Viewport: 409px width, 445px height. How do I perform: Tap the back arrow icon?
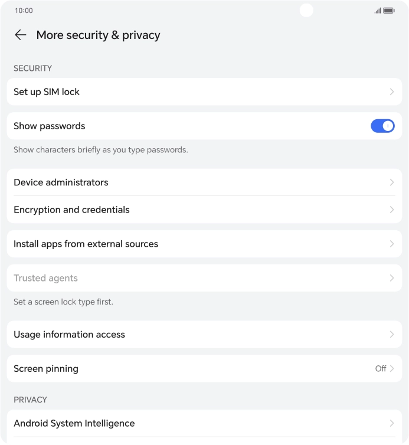coord(21,35)
